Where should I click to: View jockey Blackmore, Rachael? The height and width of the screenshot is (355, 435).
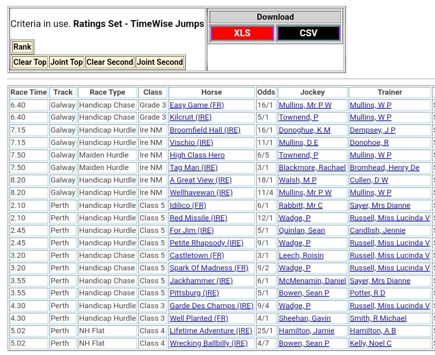[x=312, y=168]
